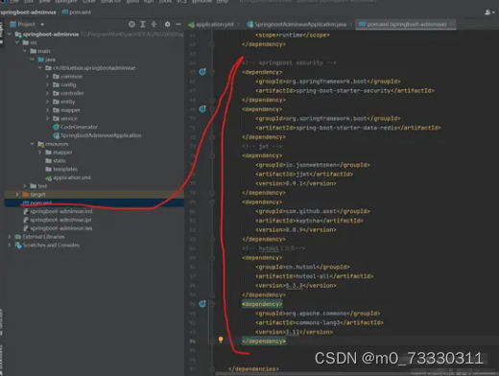Click runtime scope text in editor

tap(291, 35)
